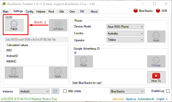Open the BlueStacks selector dropdown
Screen dimensions: 172x102
coord(127,91)
